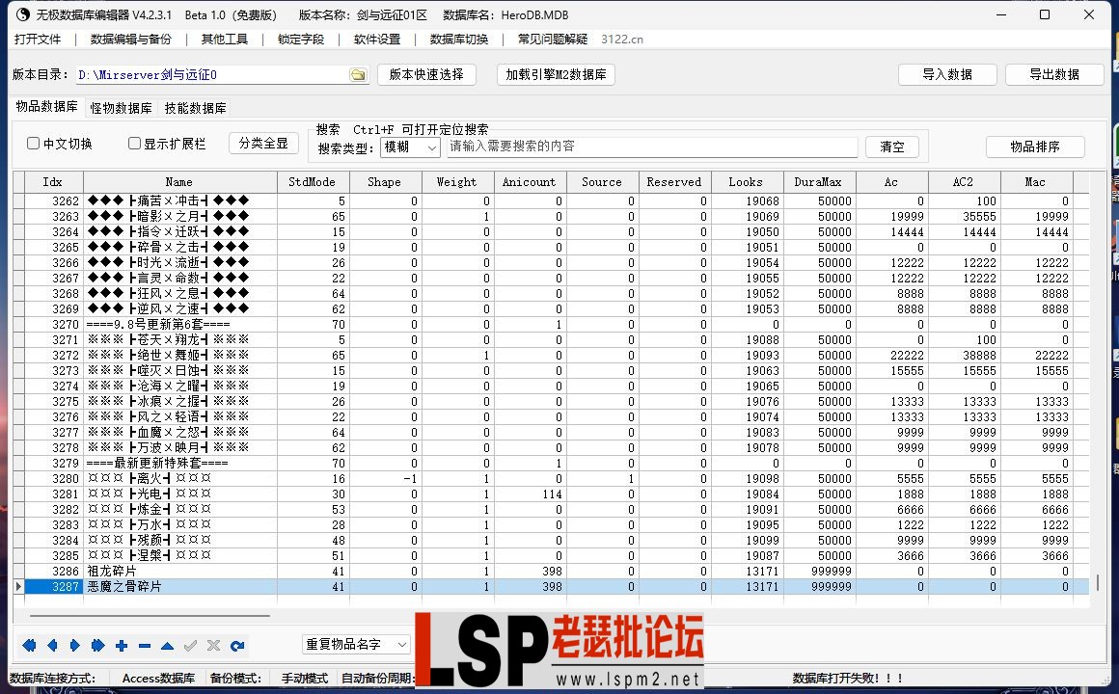Image resolution: width=1119 pixels, height=694 pixels.
Task: Click the Anicount value 114
Action: point(531,494)
